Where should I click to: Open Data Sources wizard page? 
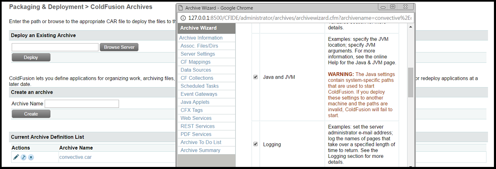pyautogui.click(x=196, y=70)
